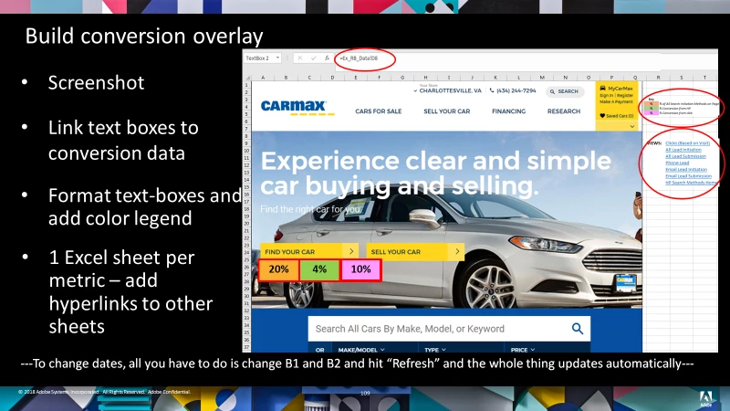Viewport: 730px width, 411px height.
Task: Click the Select All corner of the sheet
Action: click(247, 78)
